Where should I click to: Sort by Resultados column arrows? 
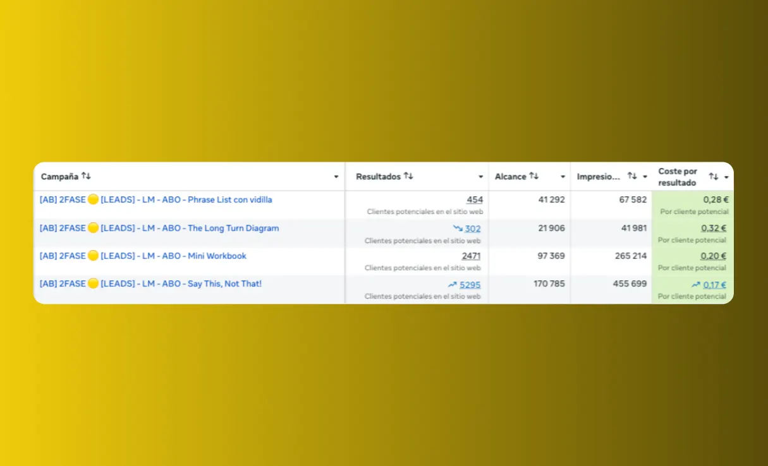click(x=408, y=176)
